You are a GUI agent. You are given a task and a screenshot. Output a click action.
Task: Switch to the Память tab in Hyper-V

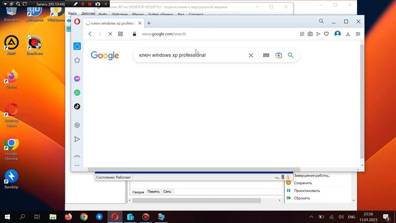pos(153,191)
